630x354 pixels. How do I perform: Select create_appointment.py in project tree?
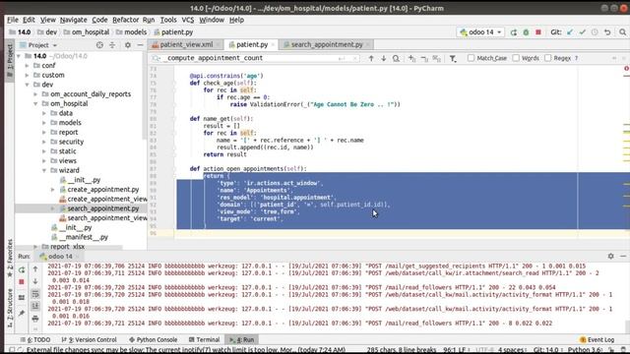pos(103,190)
